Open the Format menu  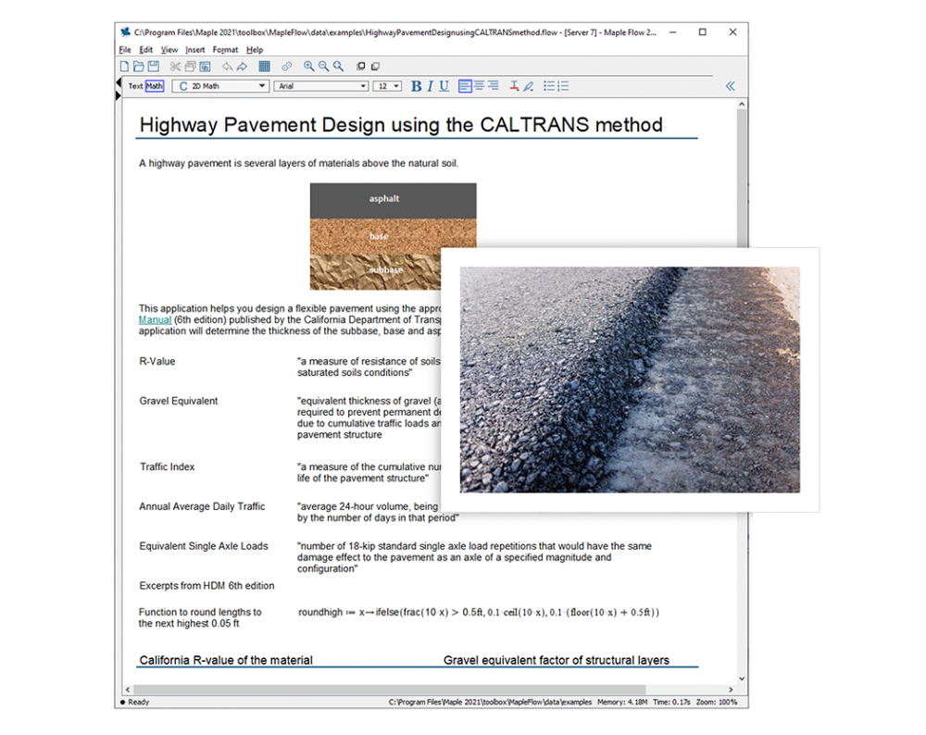click(225, 50)
